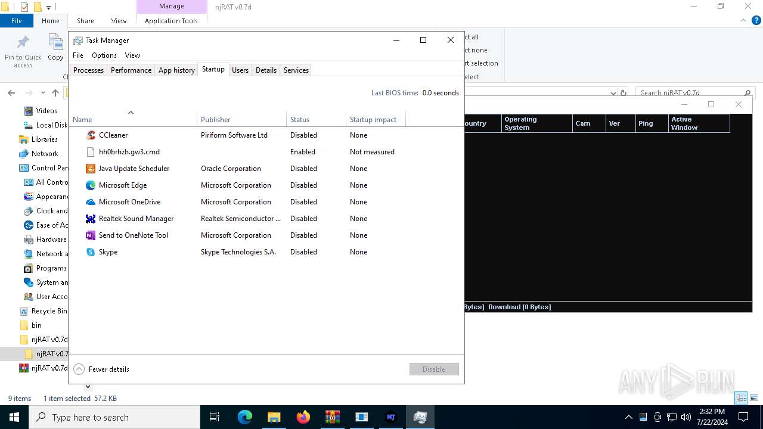Click the Enabled status of hh0brhzh.gw3.cmd
The image size is (763, 429).
[303, 152]
